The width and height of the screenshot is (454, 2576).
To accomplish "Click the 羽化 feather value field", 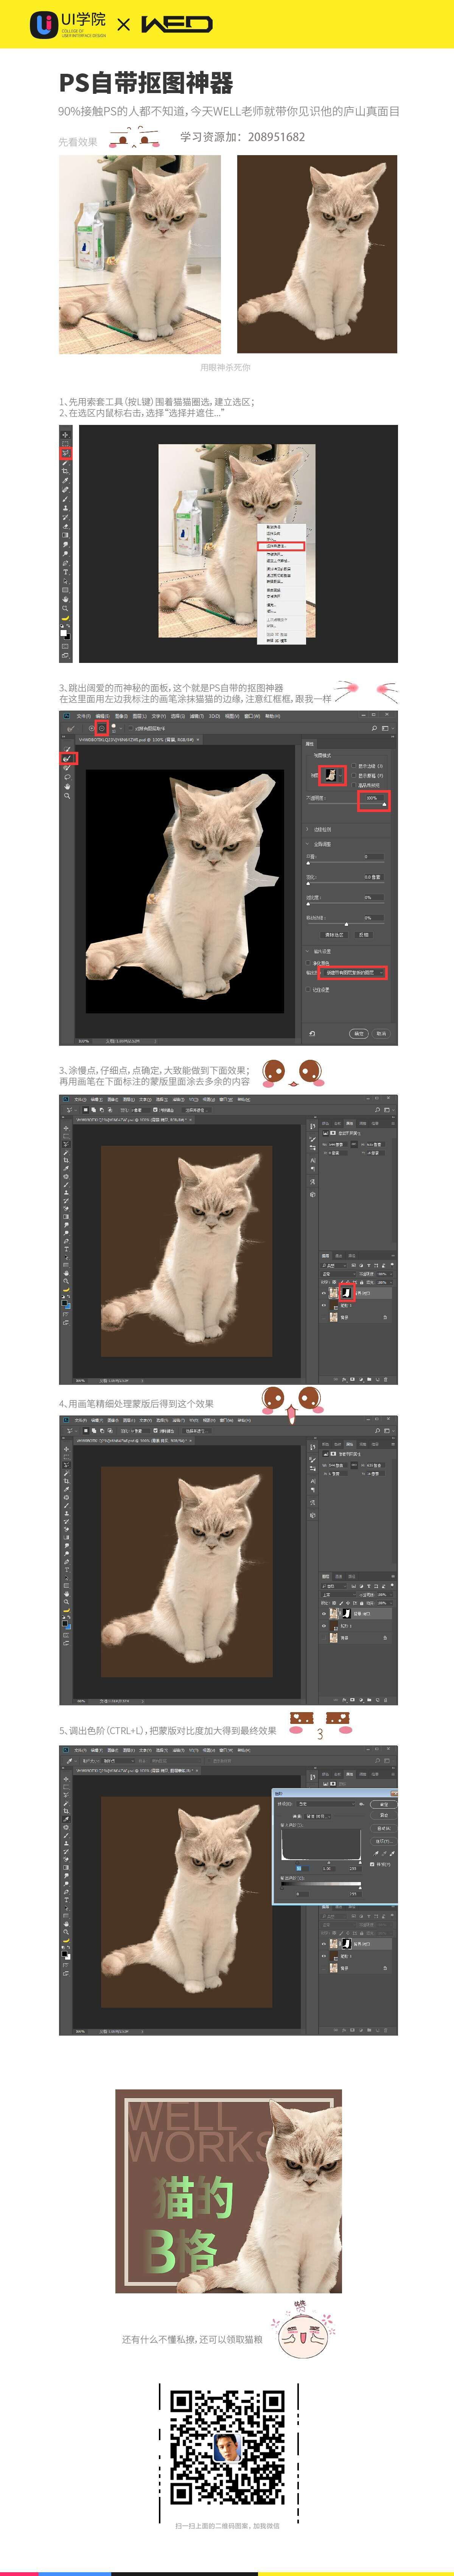I will (375, 877).
